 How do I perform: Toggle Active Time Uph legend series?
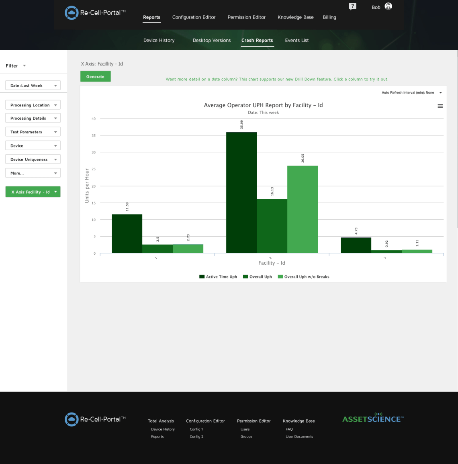click(218, 277)
